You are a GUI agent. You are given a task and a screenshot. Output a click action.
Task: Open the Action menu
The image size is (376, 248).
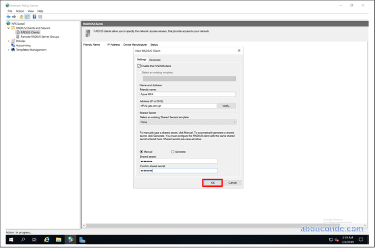point(19,11)
